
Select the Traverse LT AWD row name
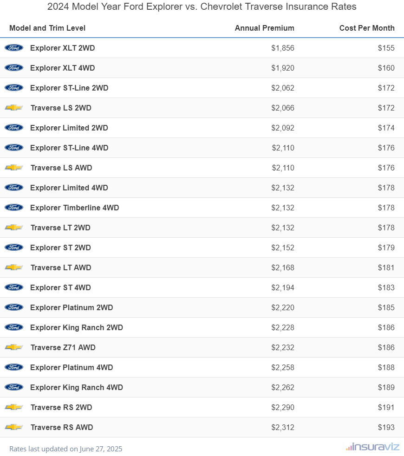[61, 267]
